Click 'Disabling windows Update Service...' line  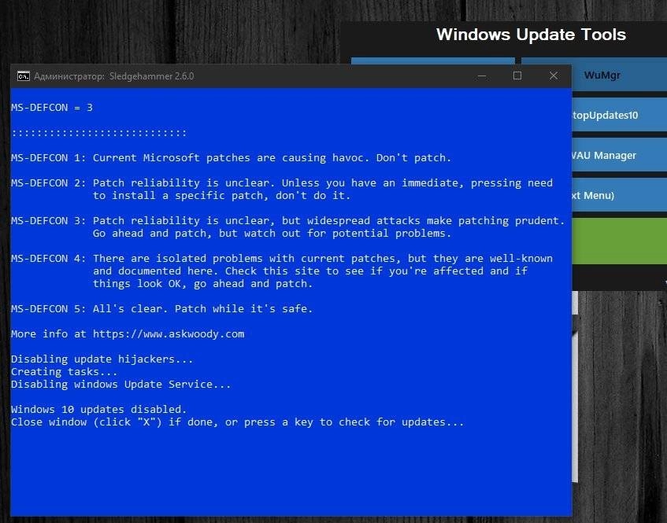click(120, 384)
